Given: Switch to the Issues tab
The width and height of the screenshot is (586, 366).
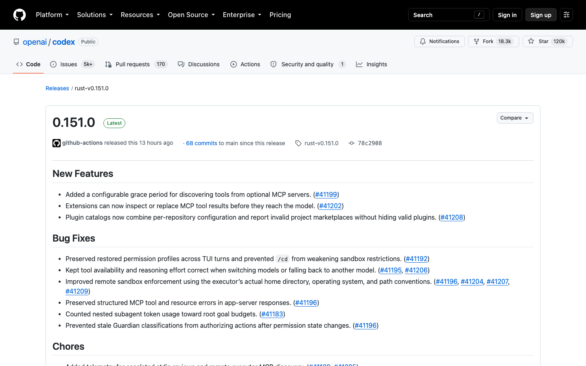Looking at the screenshot, I should pyautogui.click(x=72, y=64).
